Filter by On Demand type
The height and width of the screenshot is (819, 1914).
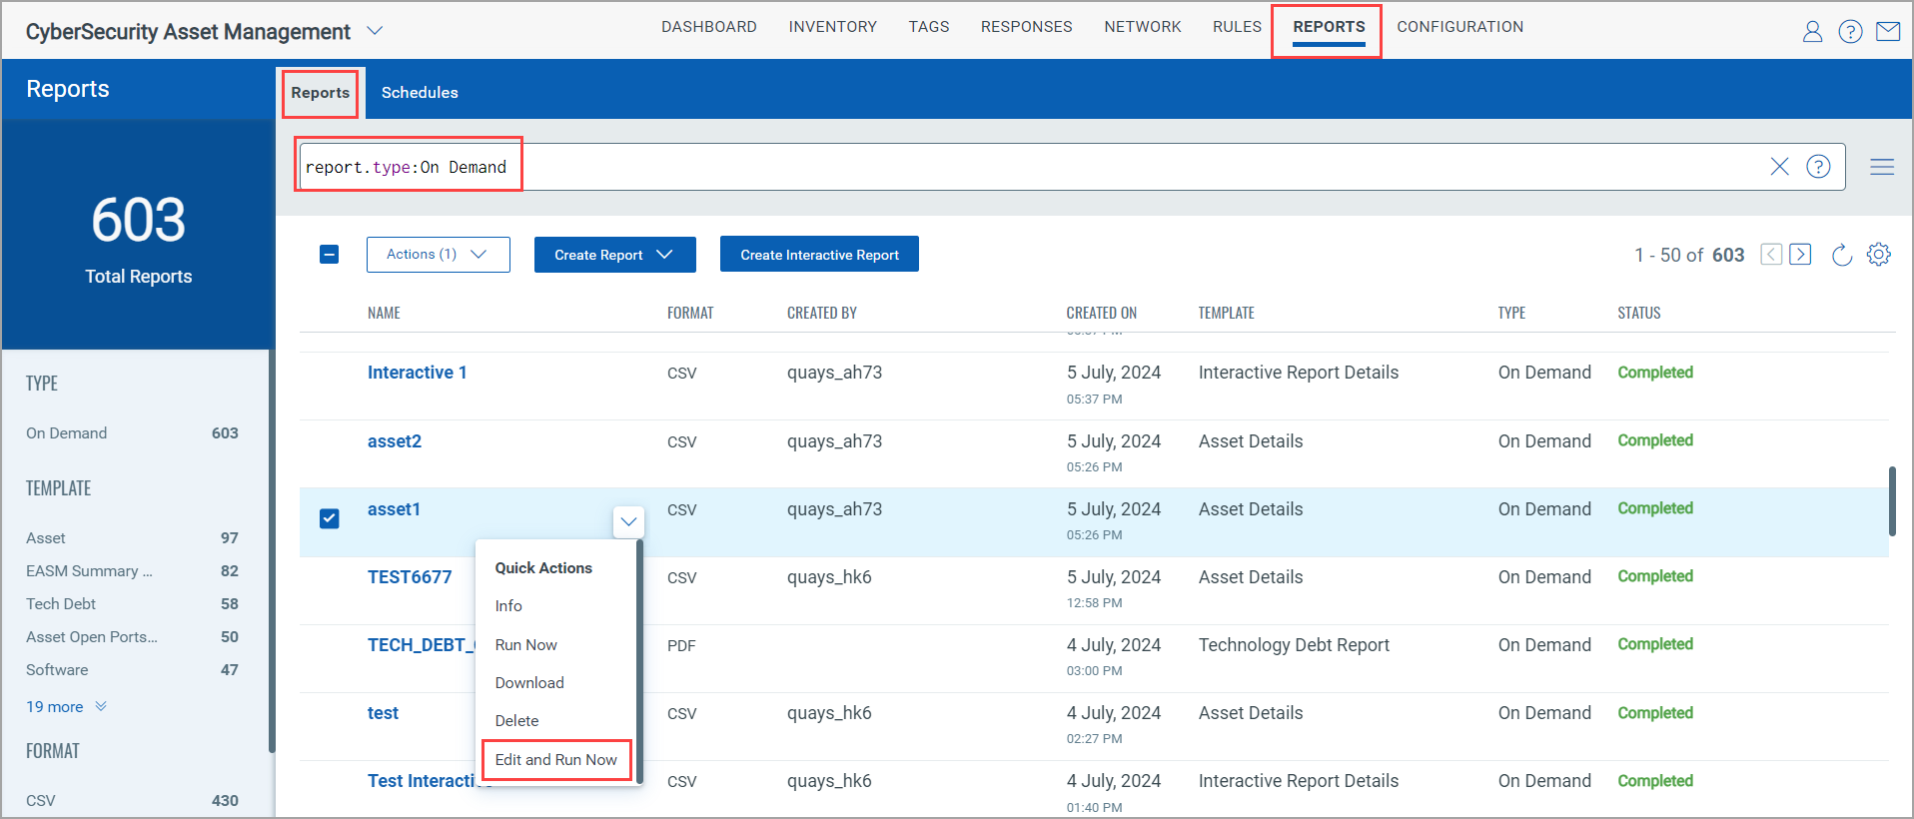coord(132,433)
